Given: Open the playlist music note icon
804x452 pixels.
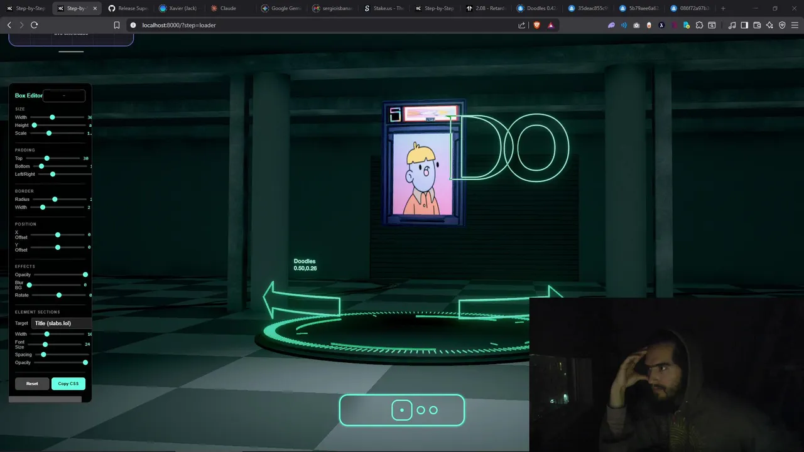Looking at the screenshot, I should coord(732,25).
